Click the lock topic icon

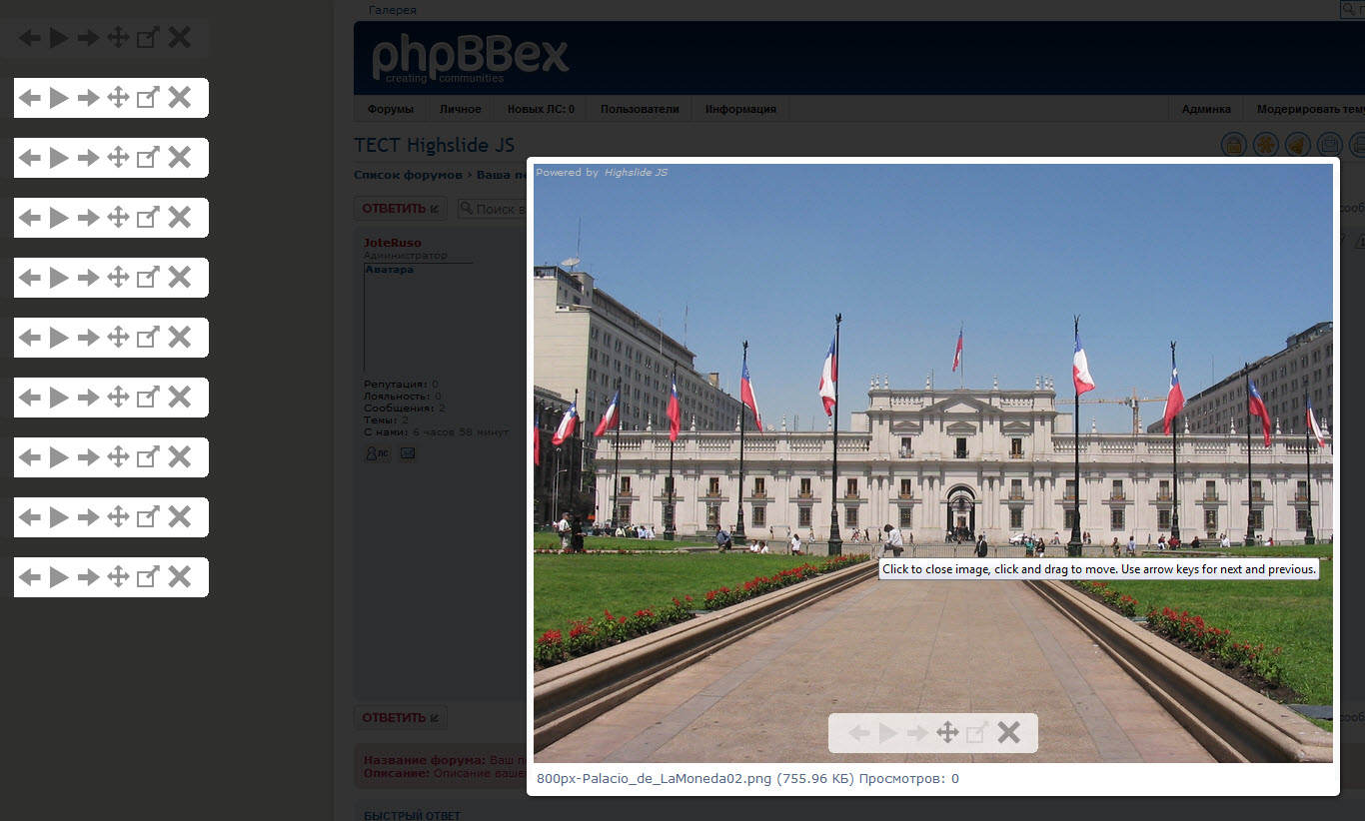coord(1234,145)
